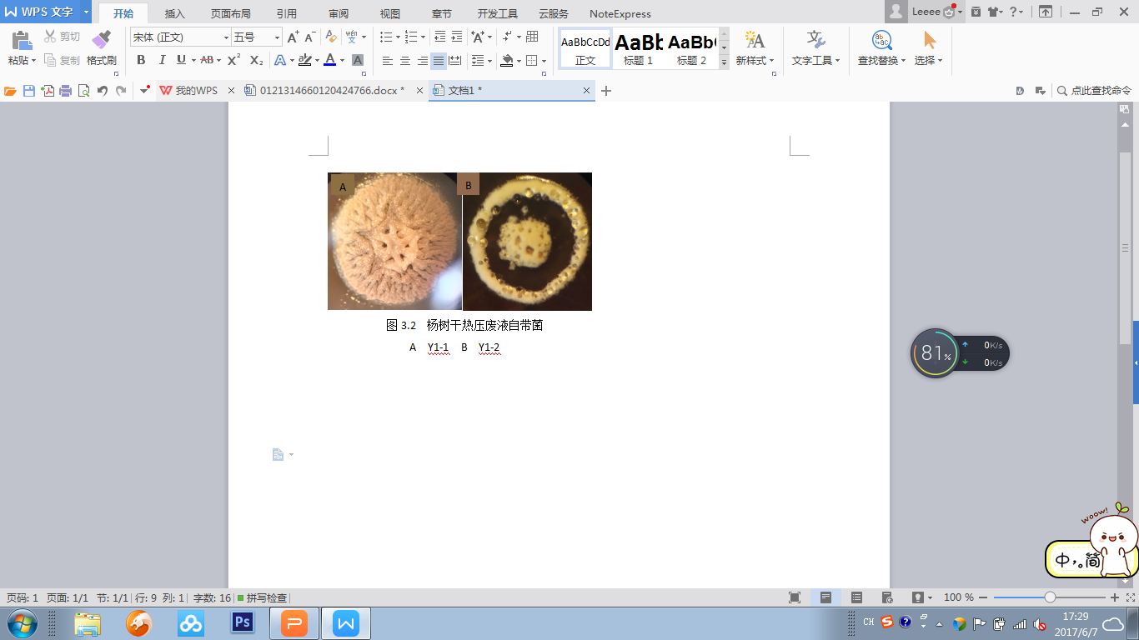Expand the Paste (粘贴) options arrow

click(x=34, y=60)
